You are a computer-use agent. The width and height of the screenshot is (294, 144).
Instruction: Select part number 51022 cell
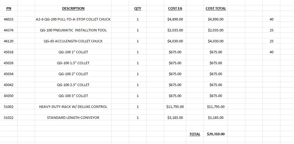[9, 118]
